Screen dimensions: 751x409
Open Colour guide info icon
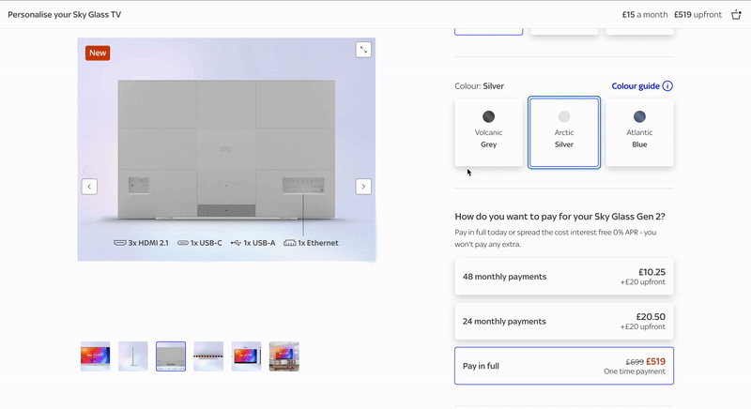[667, 86]
